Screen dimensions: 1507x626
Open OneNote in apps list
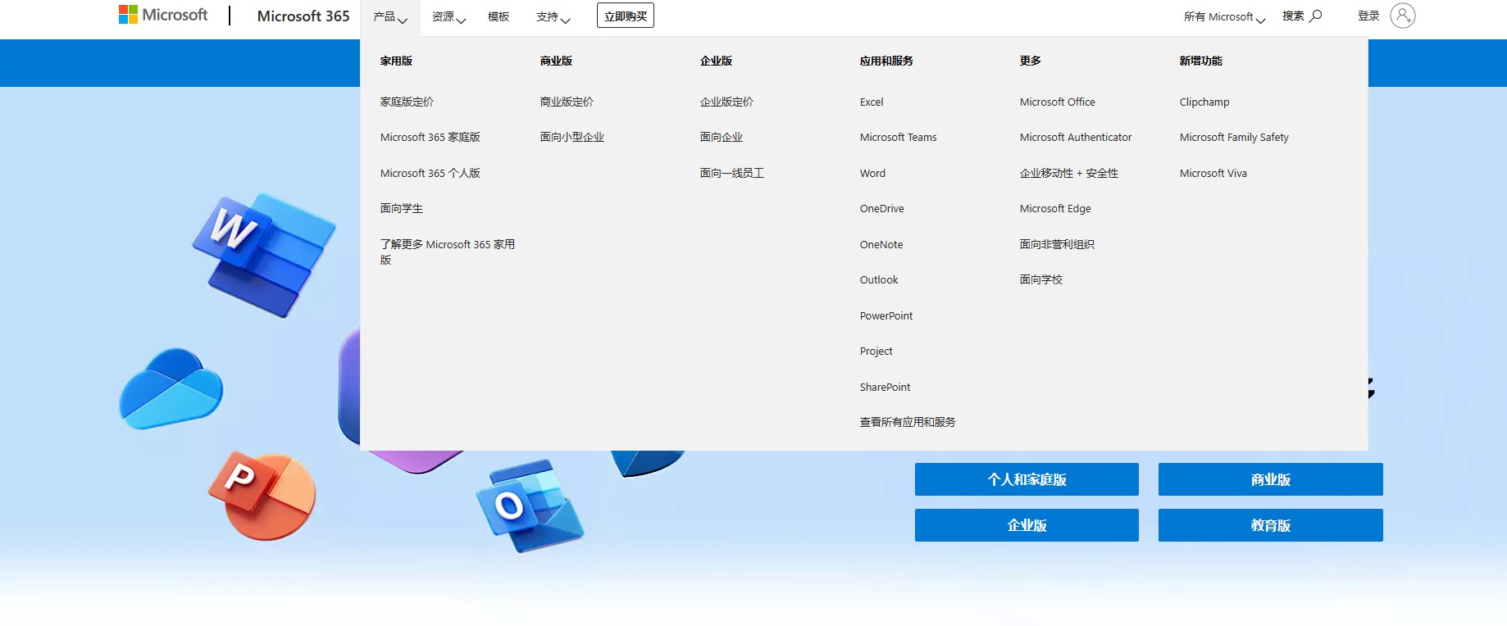881,244
